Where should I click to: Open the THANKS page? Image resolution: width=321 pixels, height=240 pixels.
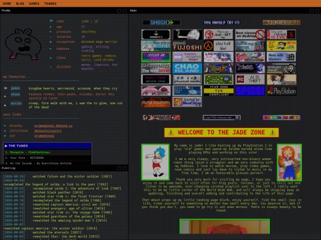pyautogui.click(x=50, y=4)
